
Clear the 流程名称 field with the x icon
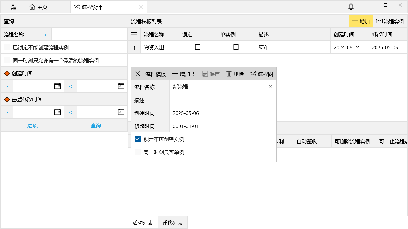[271, 87]
